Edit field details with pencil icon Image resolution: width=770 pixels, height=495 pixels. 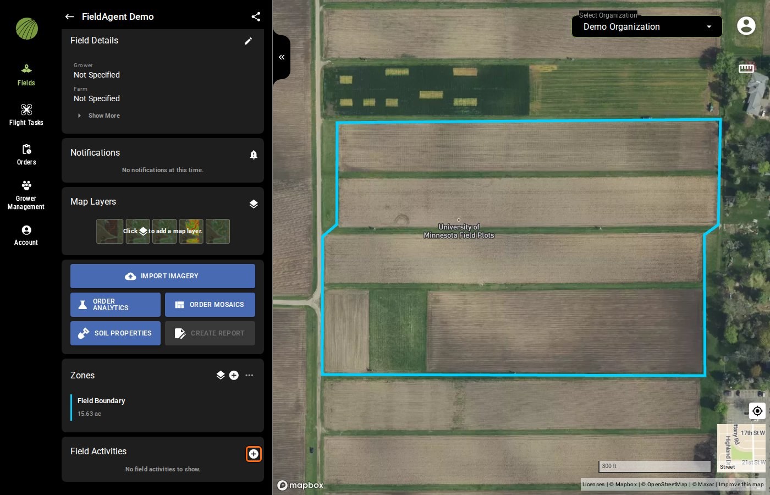249,41
